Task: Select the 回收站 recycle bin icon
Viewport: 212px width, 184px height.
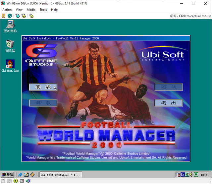Action: 10,46
